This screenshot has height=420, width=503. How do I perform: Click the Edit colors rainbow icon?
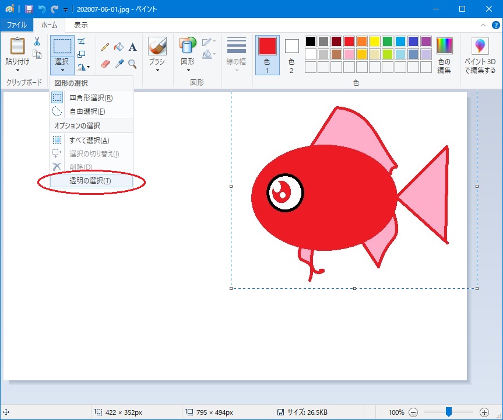pyautogui.click(x=444, y=46)
